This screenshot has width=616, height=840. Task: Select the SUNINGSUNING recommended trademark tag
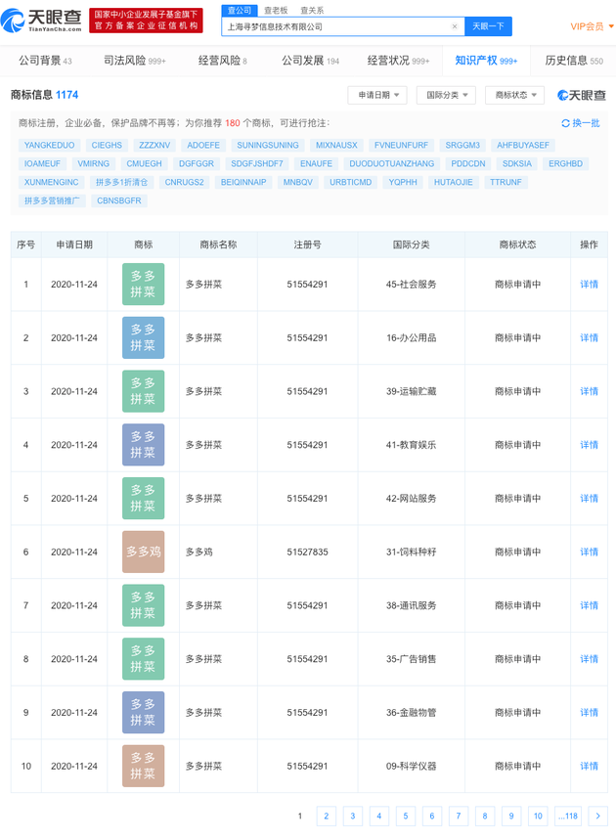[x=268, y=145]
